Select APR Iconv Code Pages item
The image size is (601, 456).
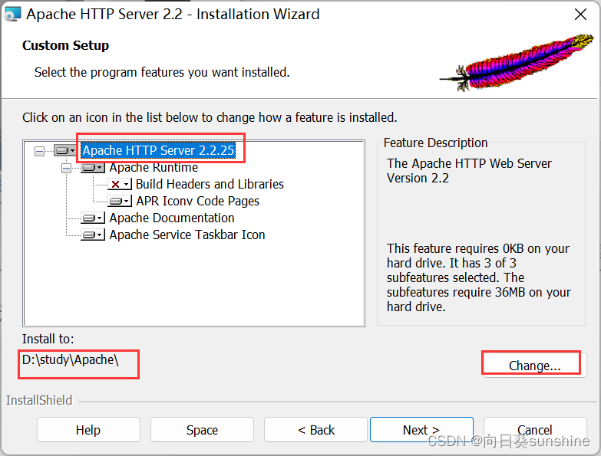coord(198,202)
